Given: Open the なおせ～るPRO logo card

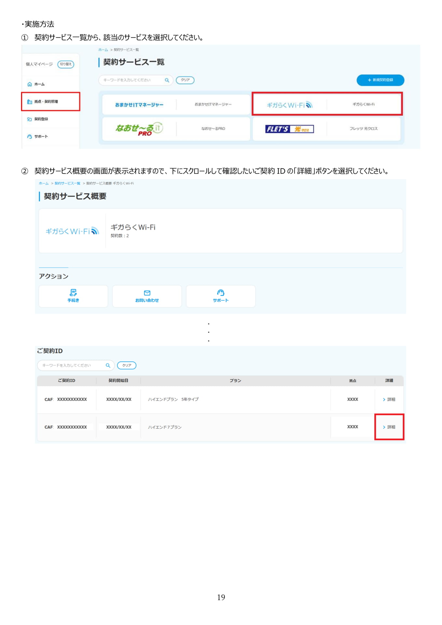Looking at the screenshot, I should [139, 129].
